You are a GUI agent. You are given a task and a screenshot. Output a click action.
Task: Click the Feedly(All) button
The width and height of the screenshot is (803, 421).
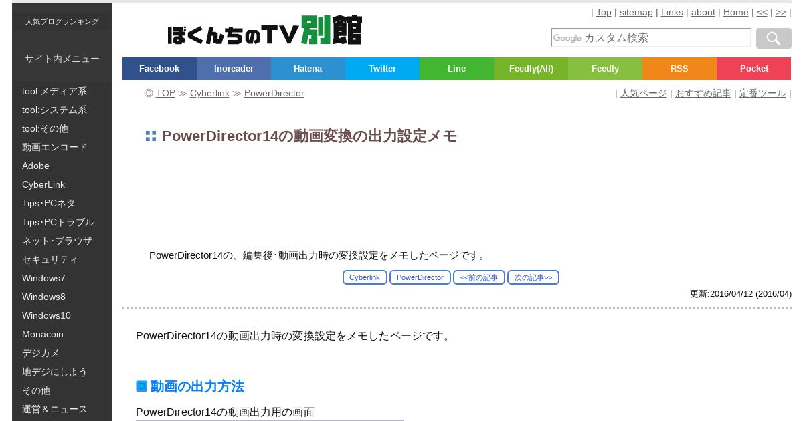point(531,69)
